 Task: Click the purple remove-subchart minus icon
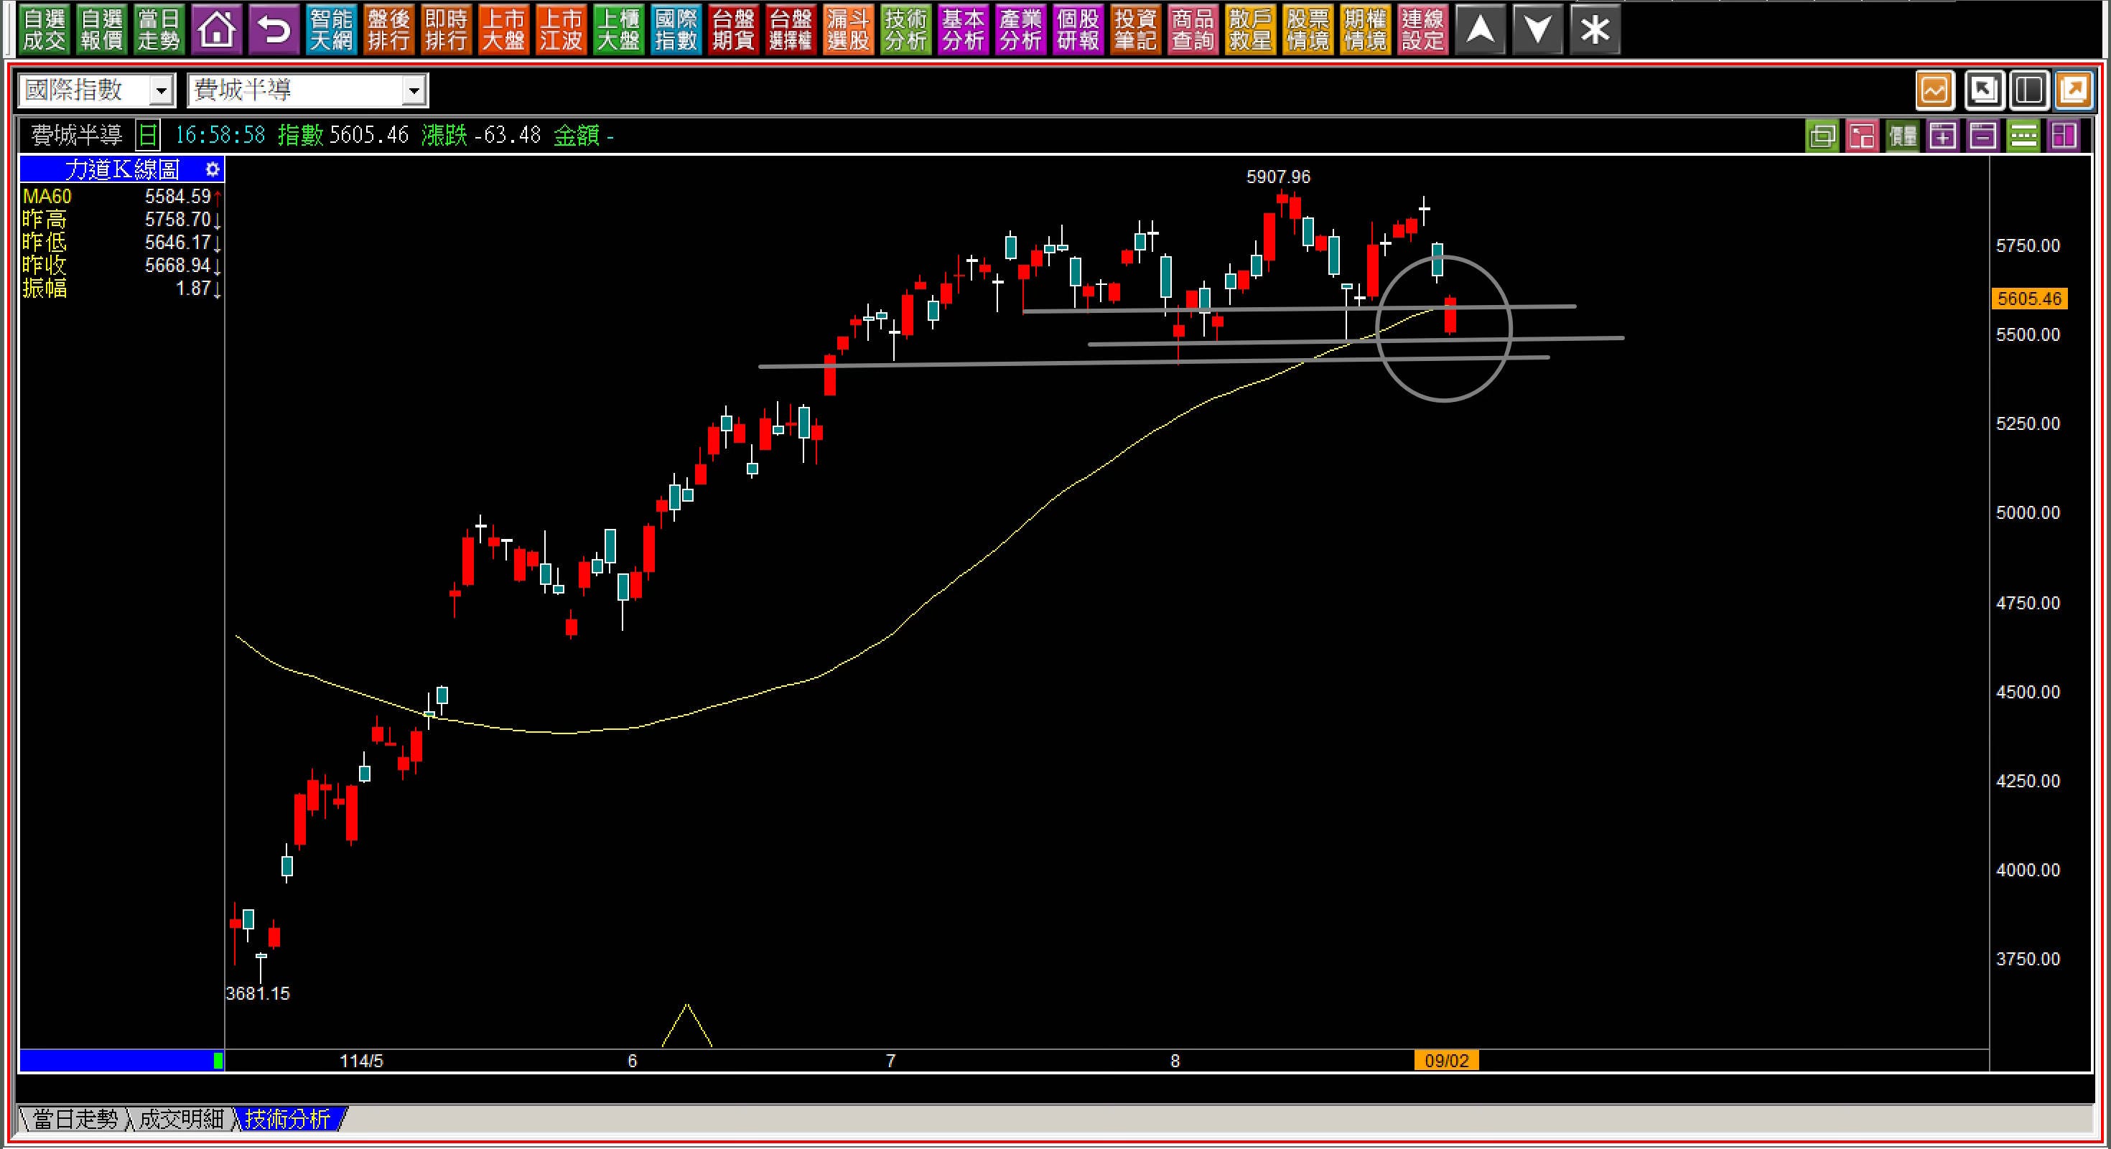pos(1982,136)
